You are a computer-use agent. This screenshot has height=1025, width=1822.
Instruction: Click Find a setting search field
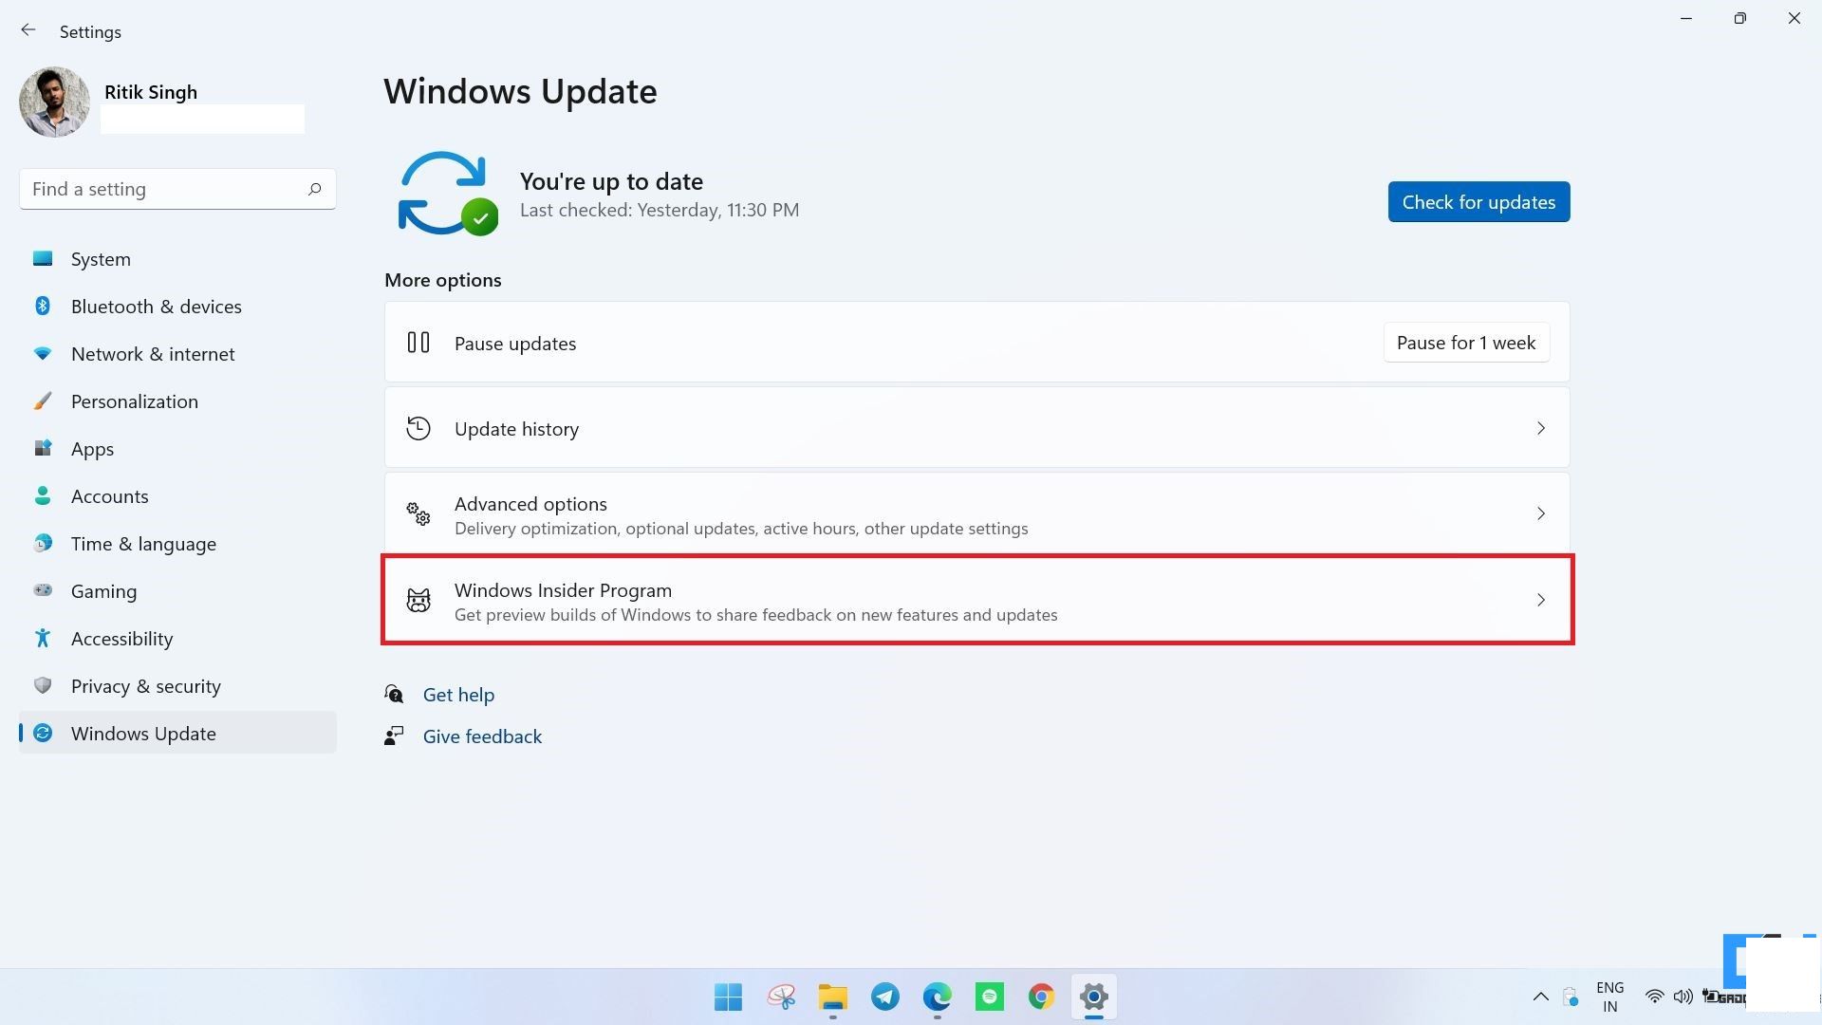pos(177,189)
